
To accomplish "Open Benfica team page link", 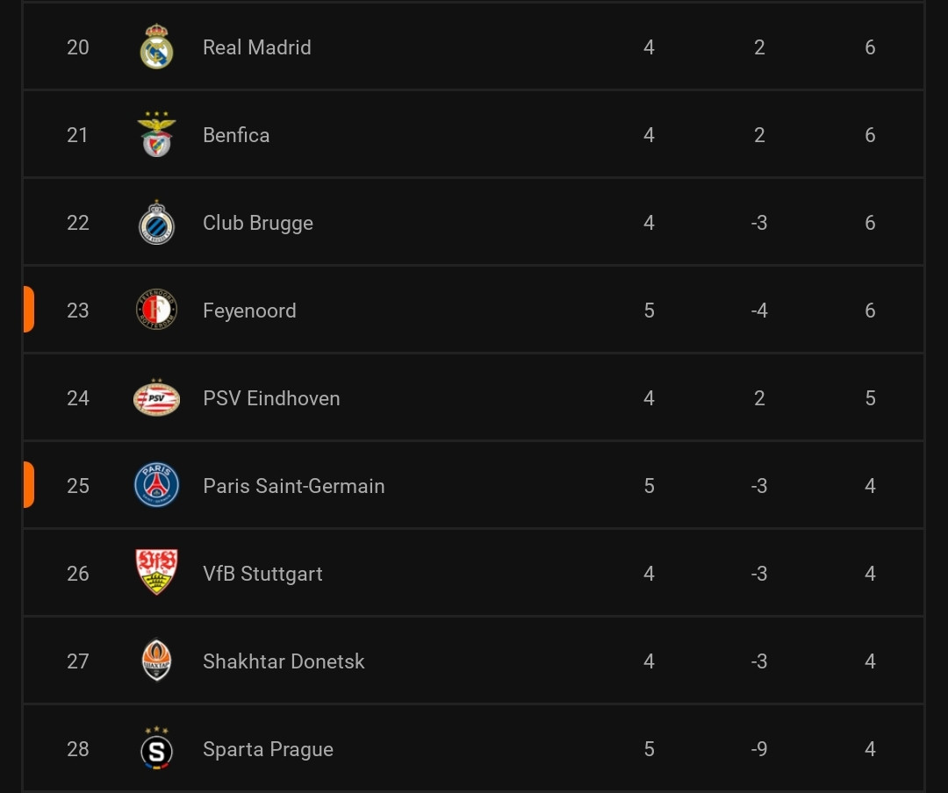I will coord(236,135).
